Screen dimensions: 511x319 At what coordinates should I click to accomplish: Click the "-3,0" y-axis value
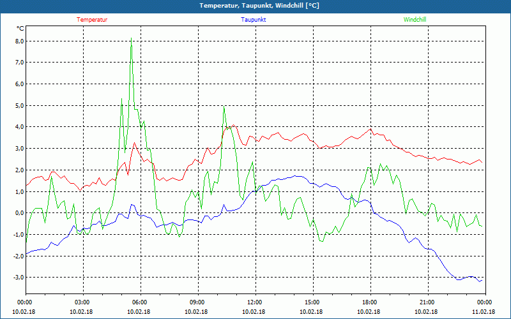pos(19,278)
